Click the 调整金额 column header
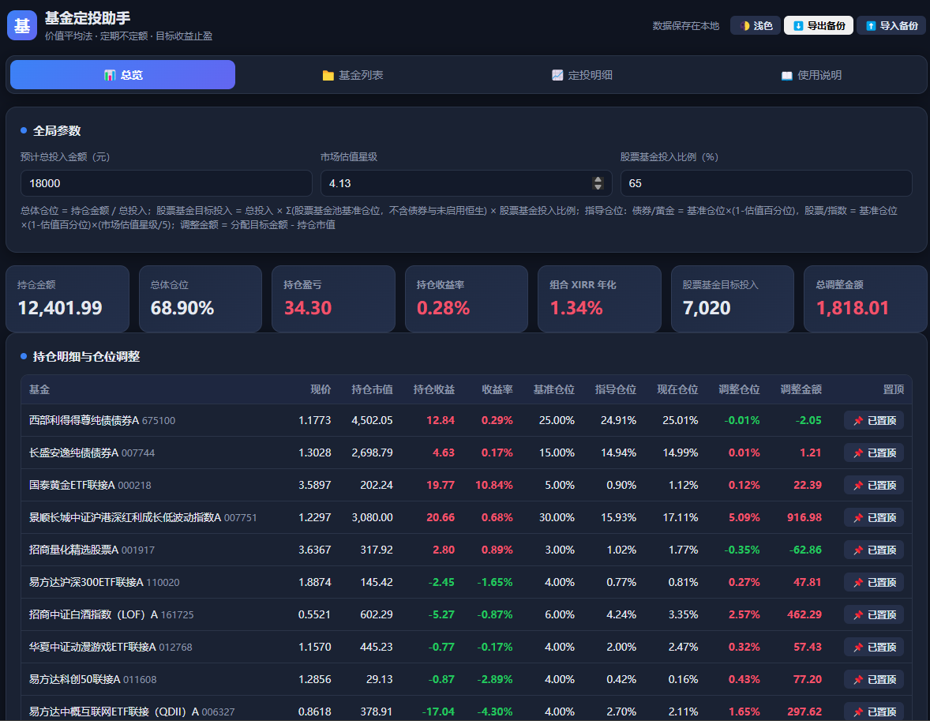This screenshot has height=721, width=930. point(801,389)
